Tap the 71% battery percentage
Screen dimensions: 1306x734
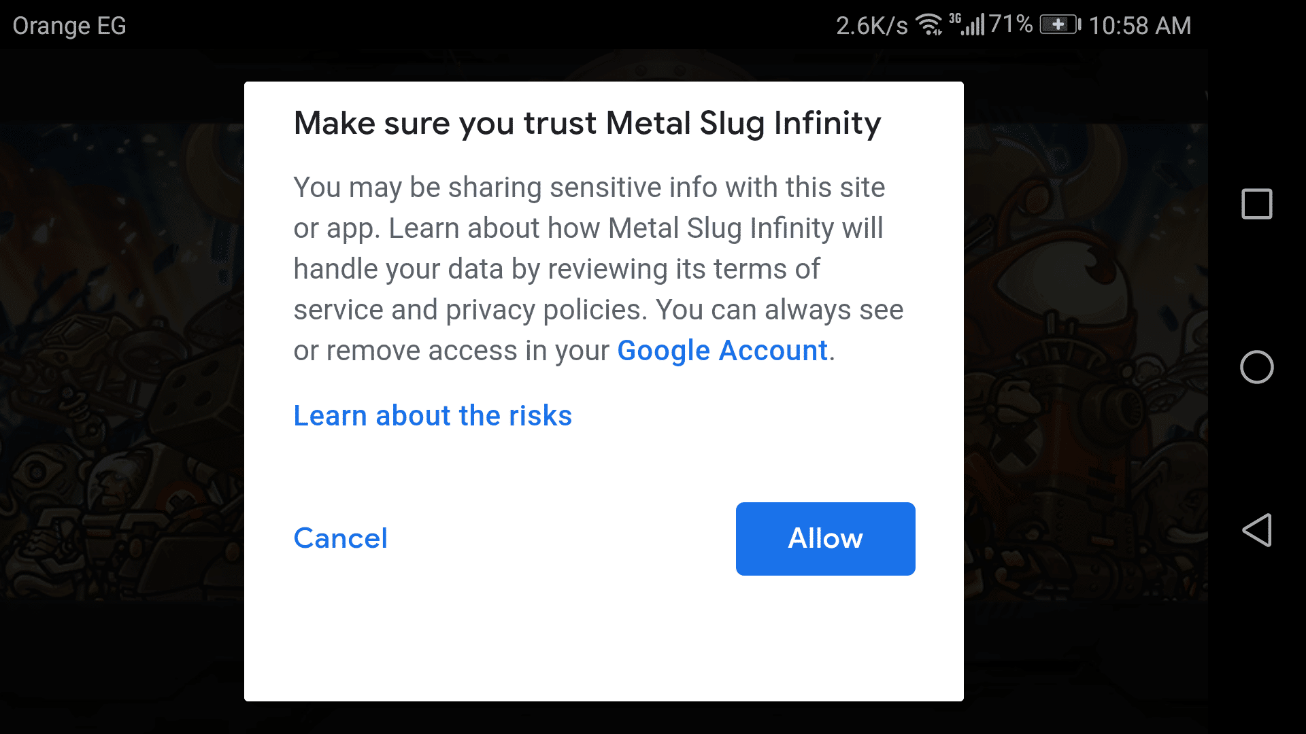tap(1011, 25)
